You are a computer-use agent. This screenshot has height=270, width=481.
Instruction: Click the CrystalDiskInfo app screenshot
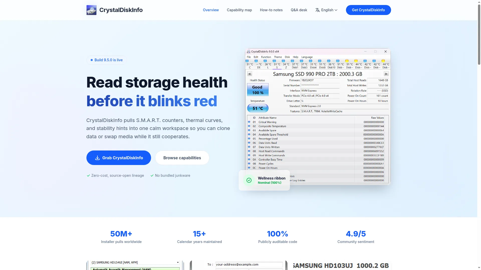pos(318,117)
